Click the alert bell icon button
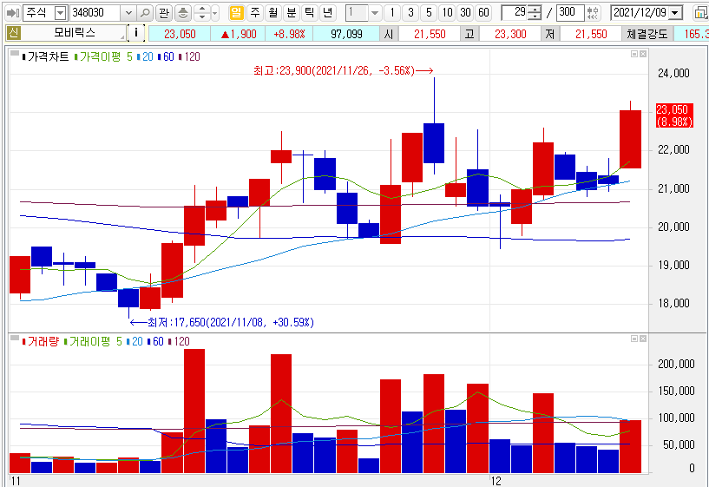 pos(183,13)
